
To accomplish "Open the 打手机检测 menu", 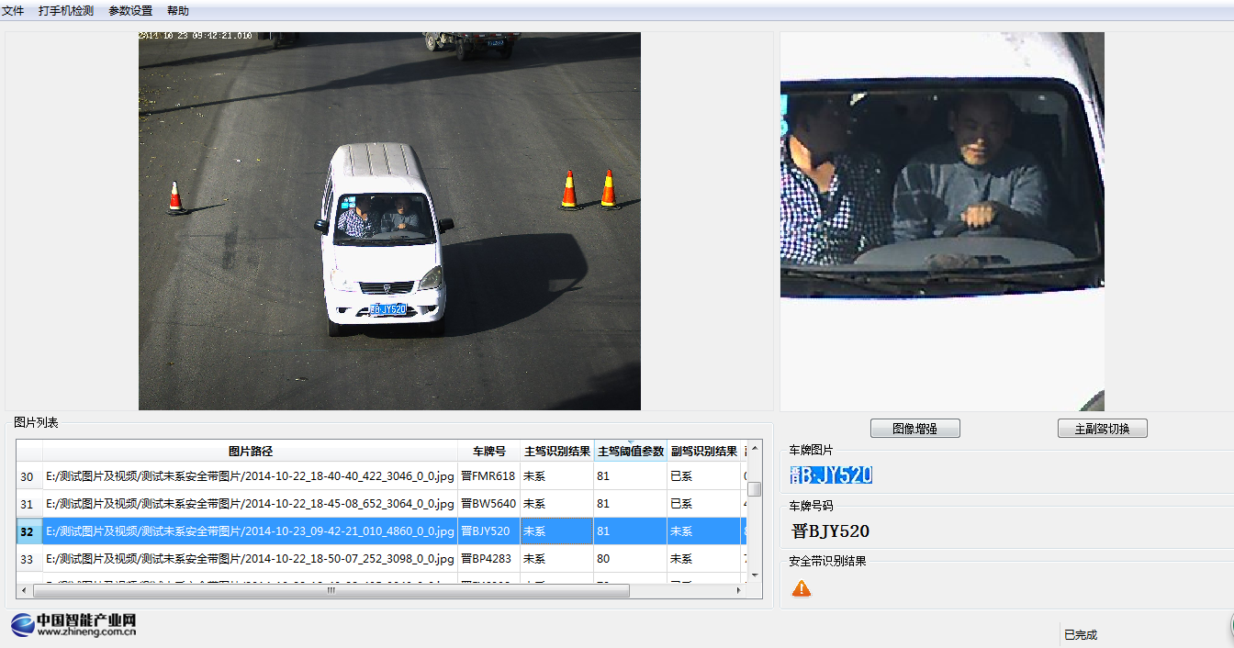I will click(x=66, y=11).
